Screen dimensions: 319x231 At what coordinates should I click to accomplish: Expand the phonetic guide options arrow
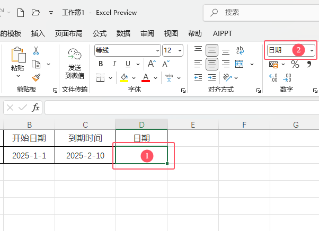point(179,78)
